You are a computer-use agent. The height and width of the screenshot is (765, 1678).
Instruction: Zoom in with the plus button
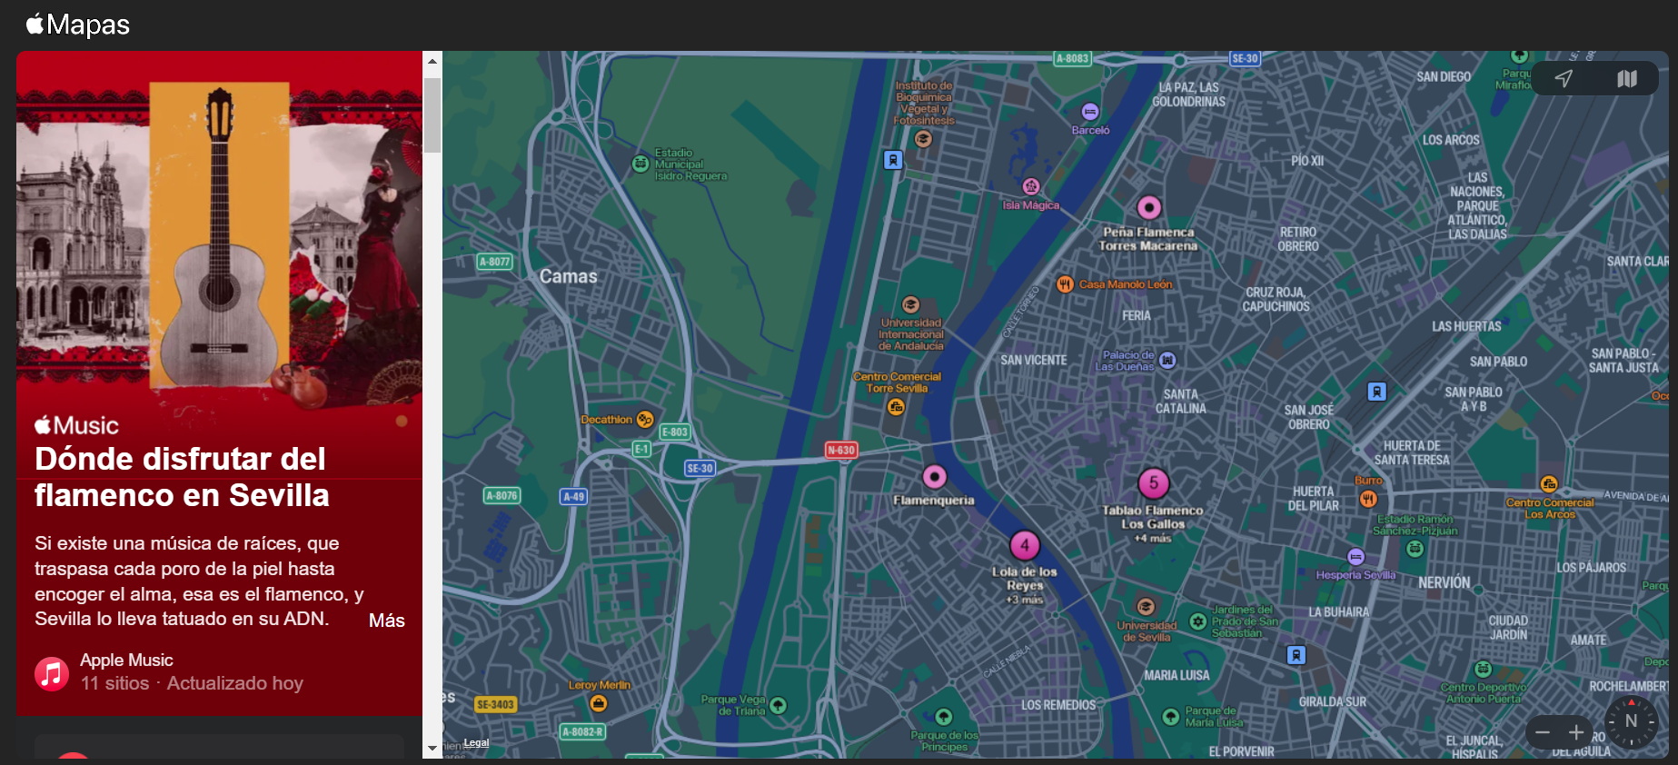coord(1576,732)
